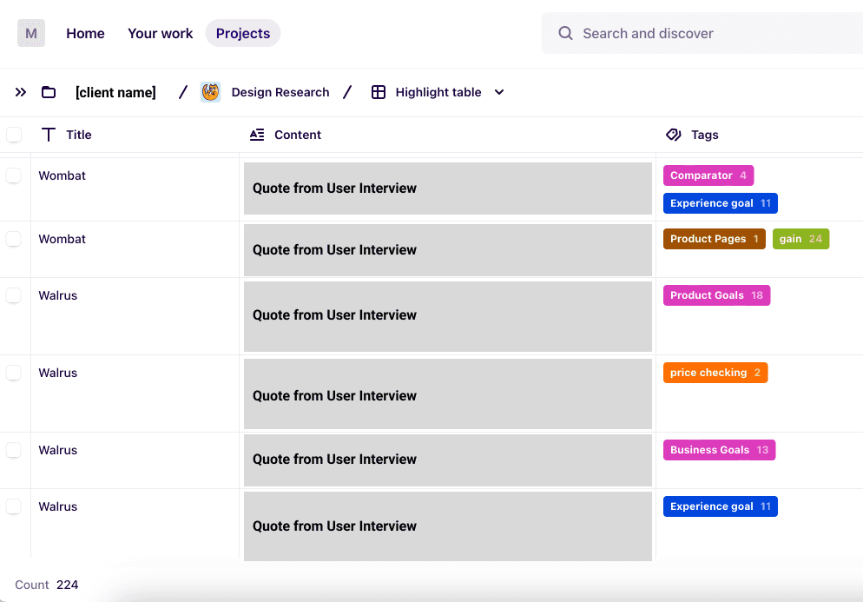Open quote content in Business Goals row
Image resolution: width=863 pixels, height=602 pixels.
[x=447, y=460]
